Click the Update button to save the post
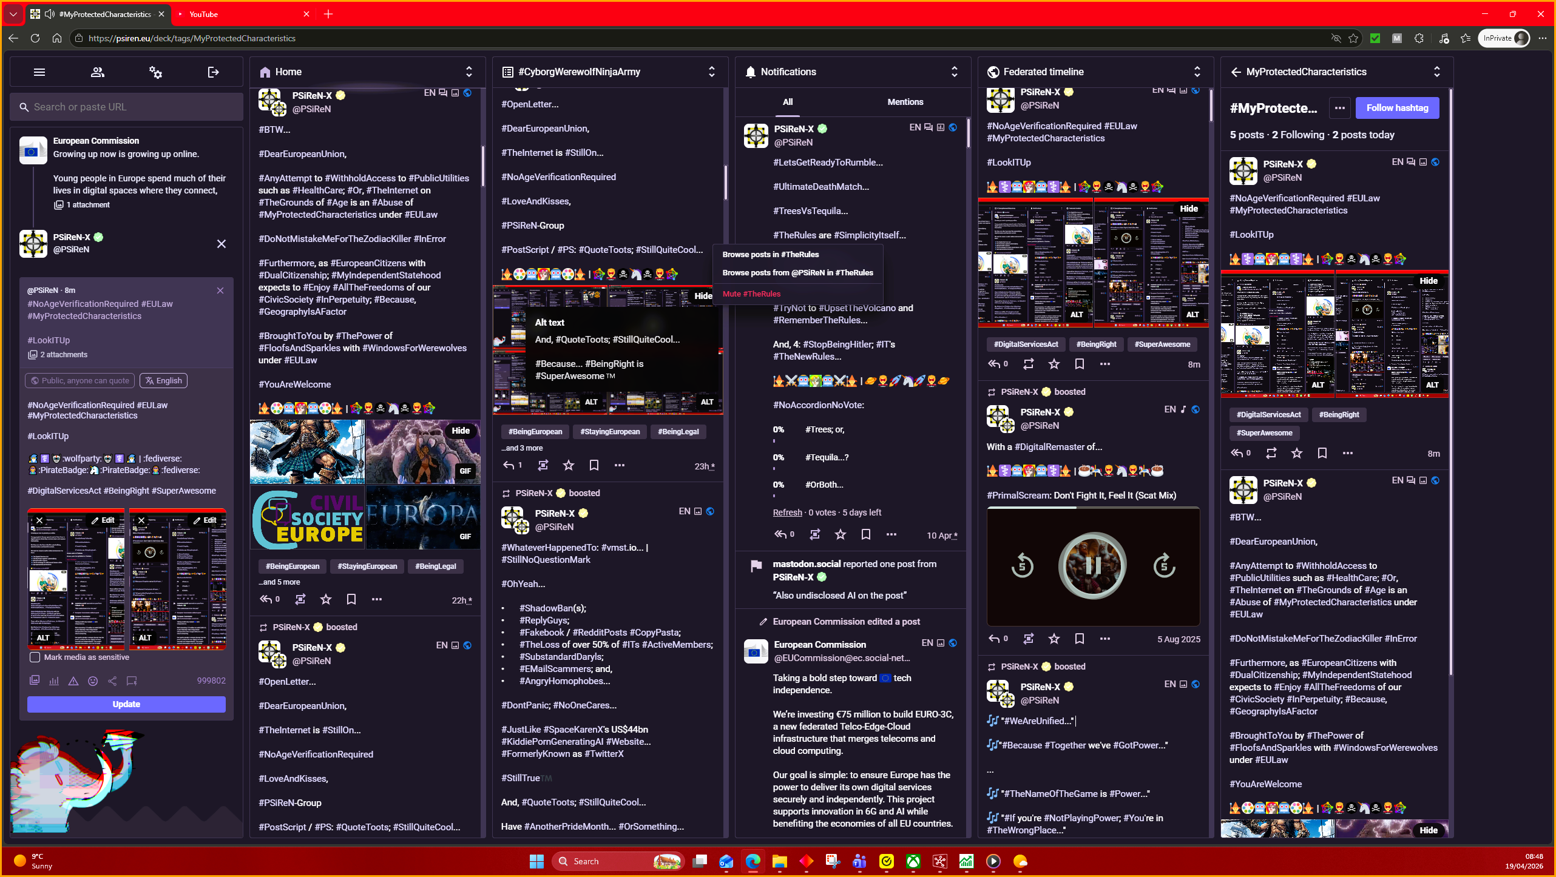 coord(126,704)
